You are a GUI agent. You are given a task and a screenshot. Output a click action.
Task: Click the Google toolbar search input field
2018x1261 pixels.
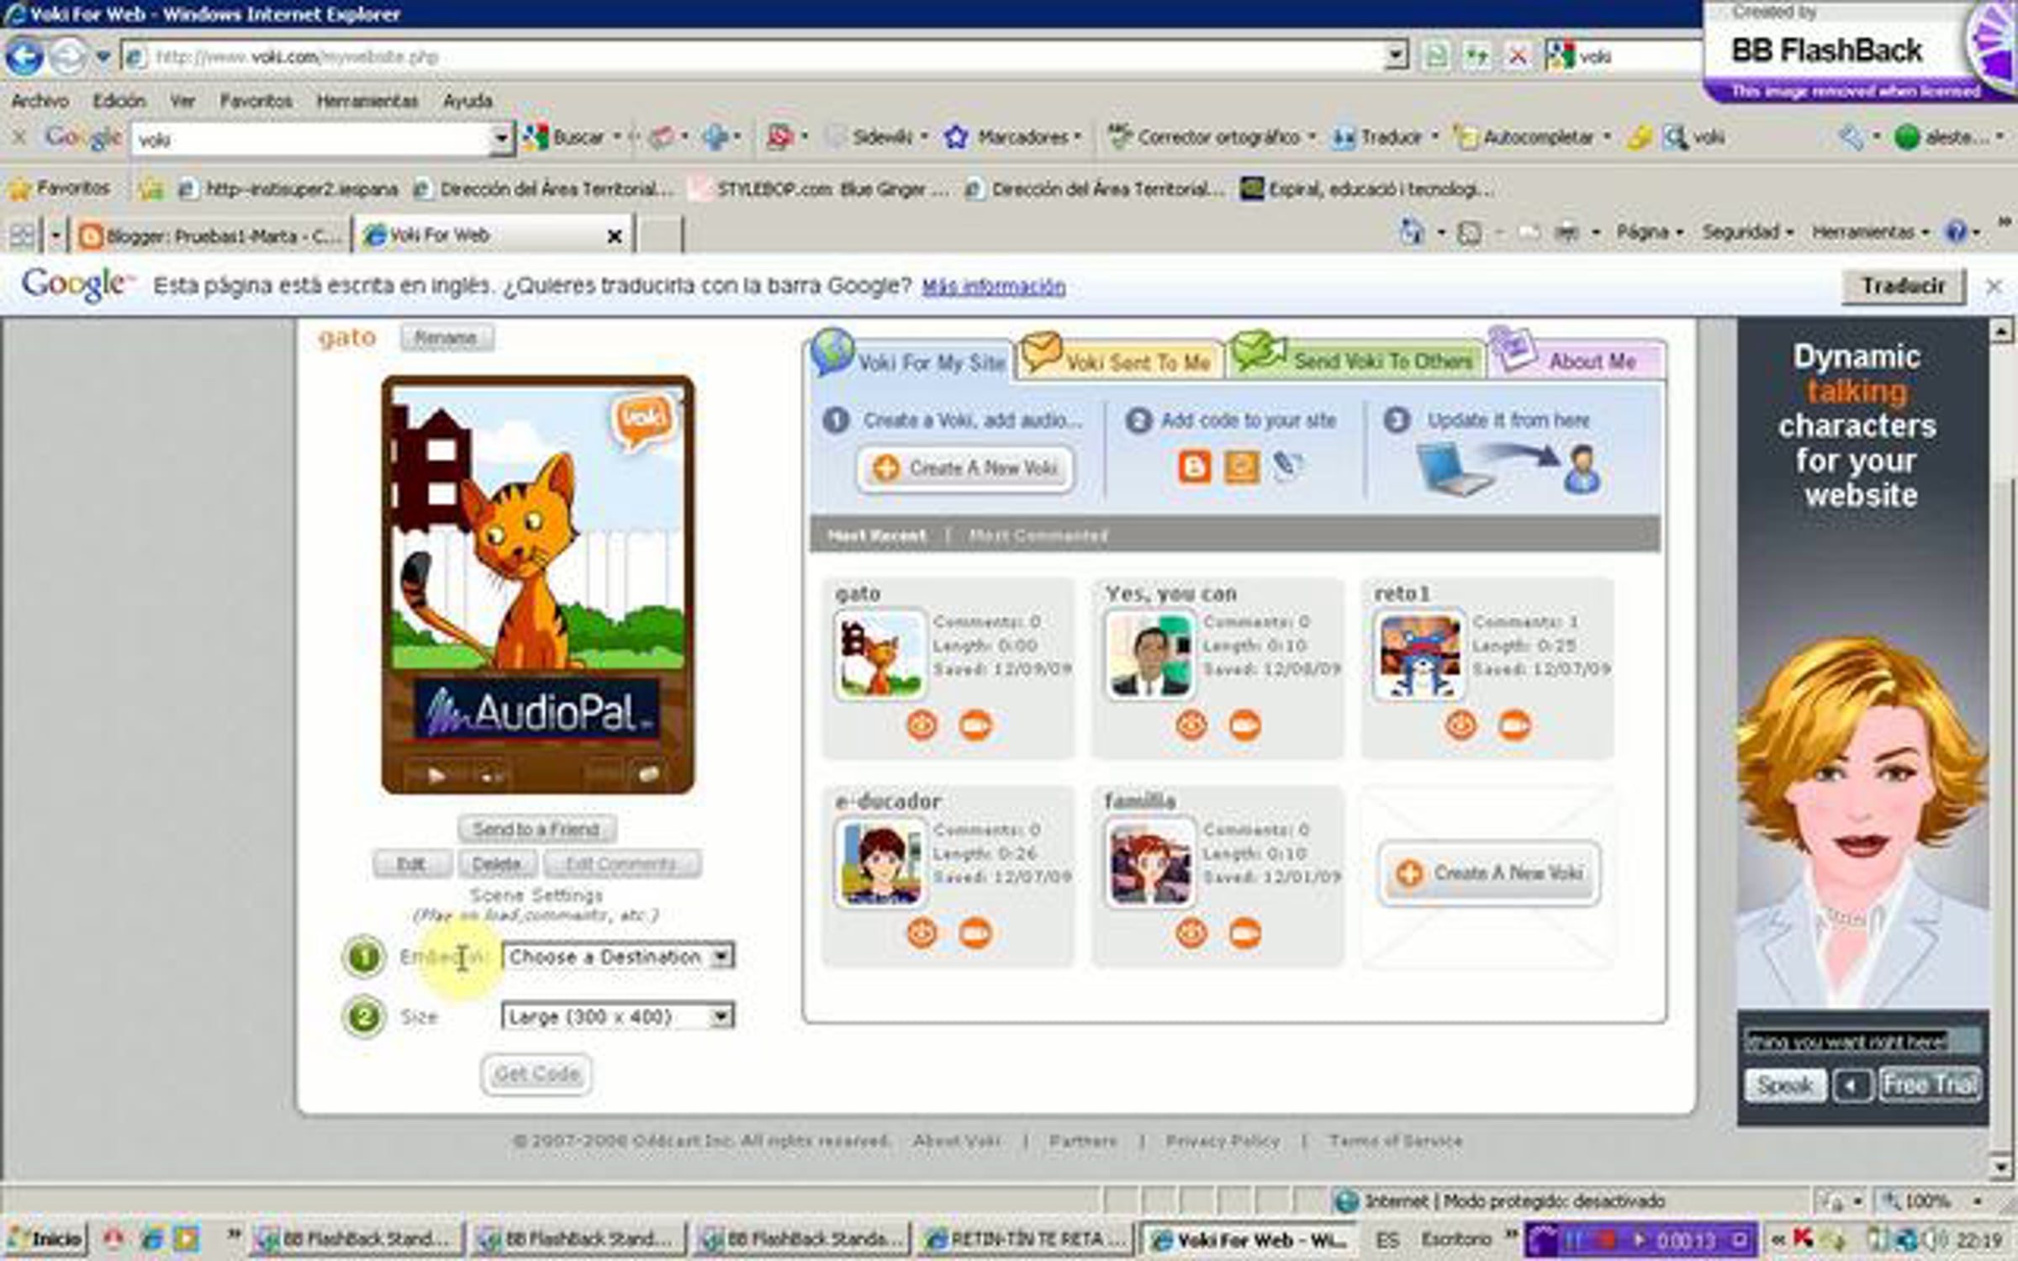click(311, 139)
